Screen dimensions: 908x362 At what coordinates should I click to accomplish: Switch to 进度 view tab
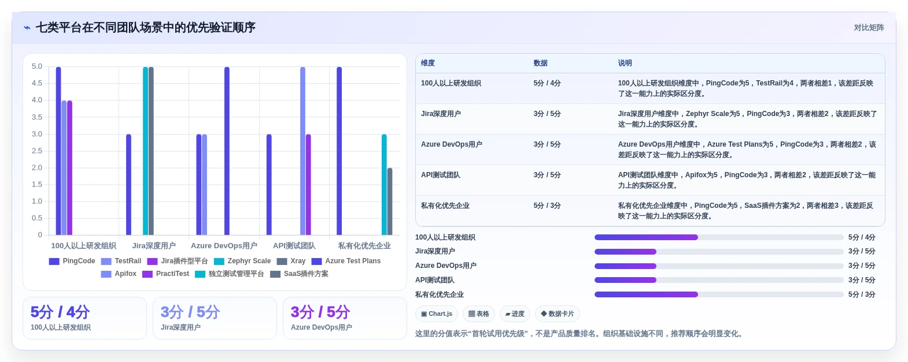(515, 314)
